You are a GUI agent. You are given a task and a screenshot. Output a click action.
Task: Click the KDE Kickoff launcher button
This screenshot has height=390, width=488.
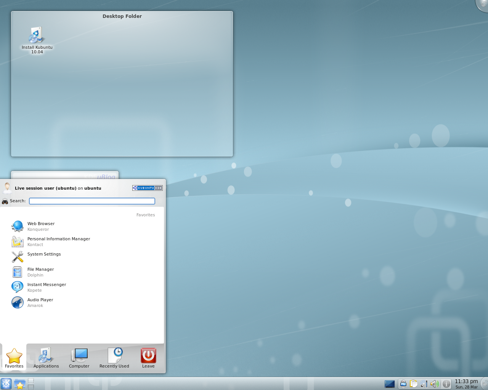coord(6,384)
